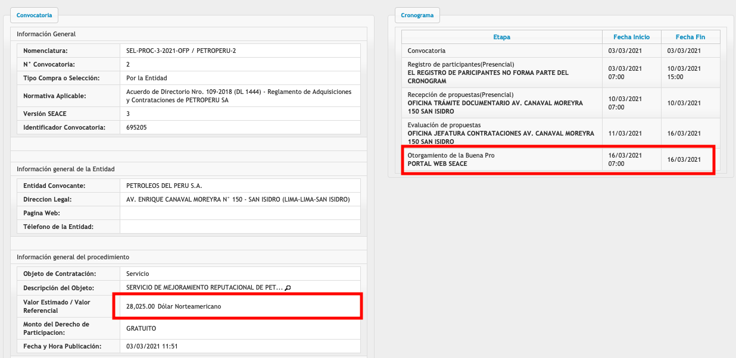
Task: Click Monto del Derecho de Participacion label
Action: click(x=56, y=328)
